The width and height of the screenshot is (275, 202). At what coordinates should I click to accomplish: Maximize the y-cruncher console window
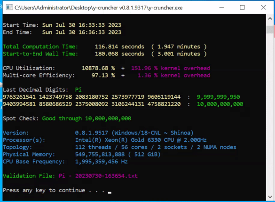coord(242,8)
